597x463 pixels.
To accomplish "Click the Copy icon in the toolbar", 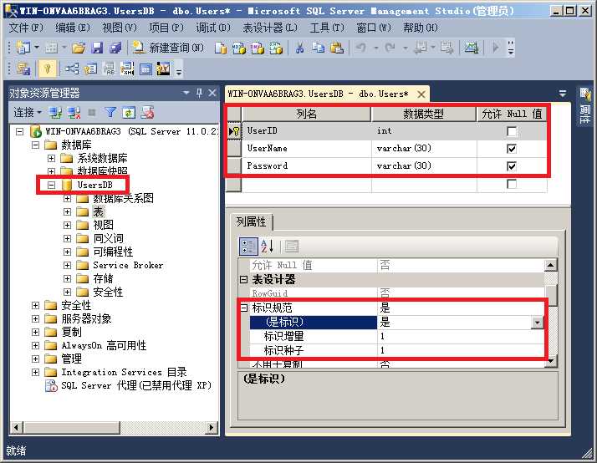I will tap(319, 48).
